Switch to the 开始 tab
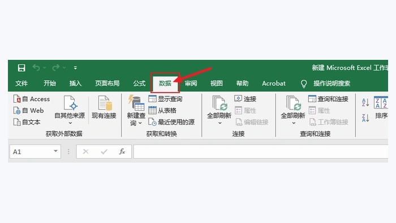This screenshot has width=396, height=223. click(x=50, y=84)
